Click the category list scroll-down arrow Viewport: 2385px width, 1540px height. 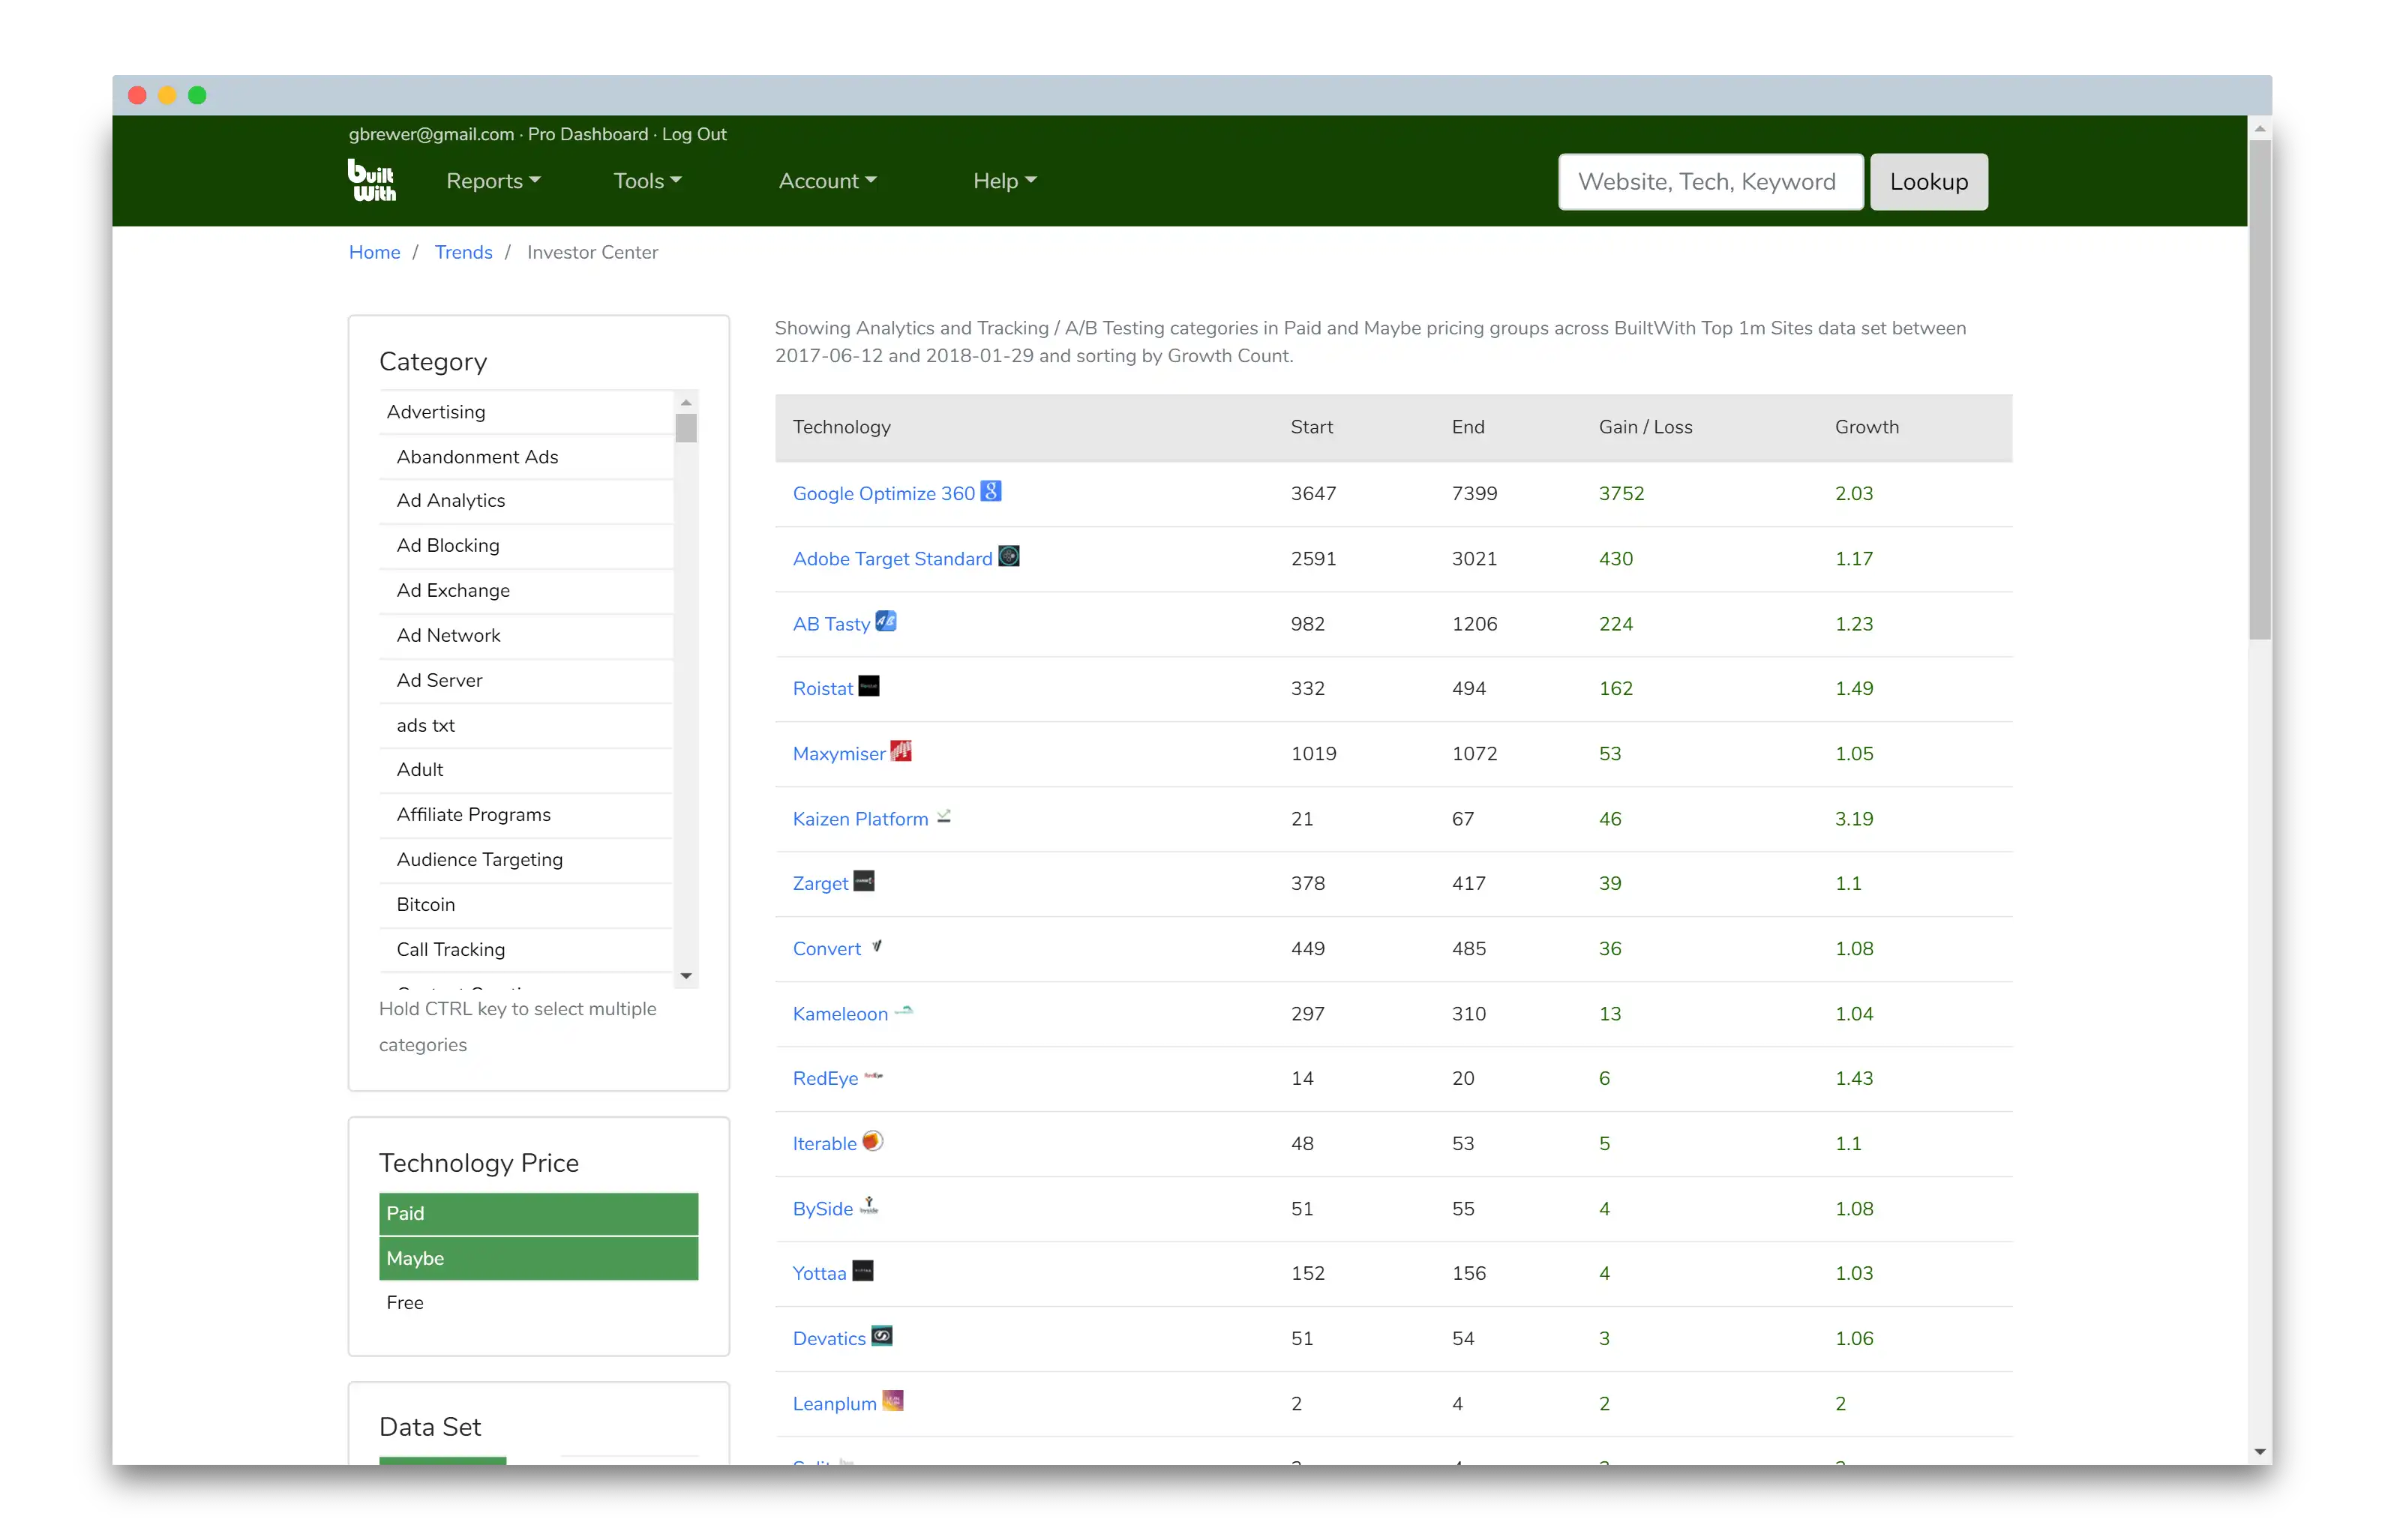pyautogui.click(x=686, y=976)
